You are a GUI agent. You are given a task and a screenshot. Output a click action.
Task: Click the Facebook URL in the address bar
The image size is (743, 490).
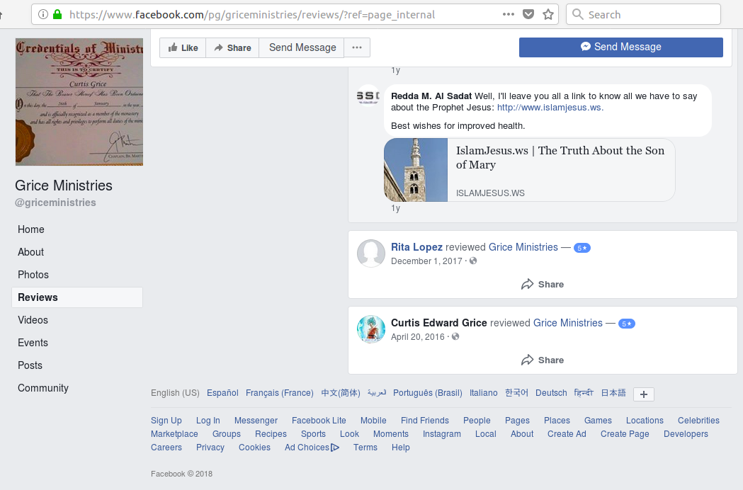(x=252, y=15)
